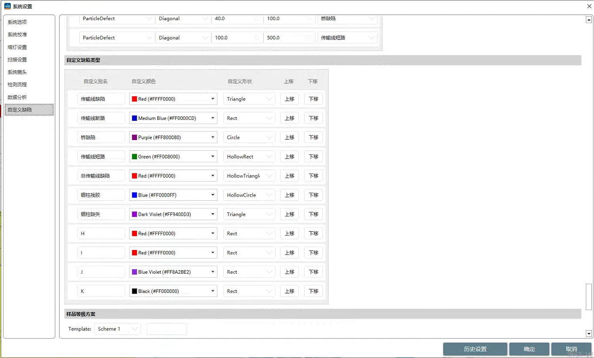Click 上移 on the J row
This screenshot has height=358, width=594.
(289, 272)
